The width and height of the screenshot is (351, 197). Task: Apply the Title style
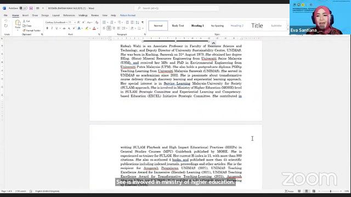click(257, 26)
